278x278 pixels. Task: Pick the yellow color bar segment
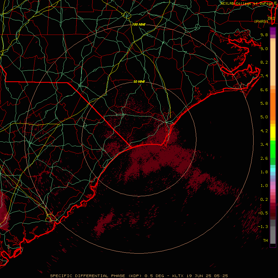273,132
